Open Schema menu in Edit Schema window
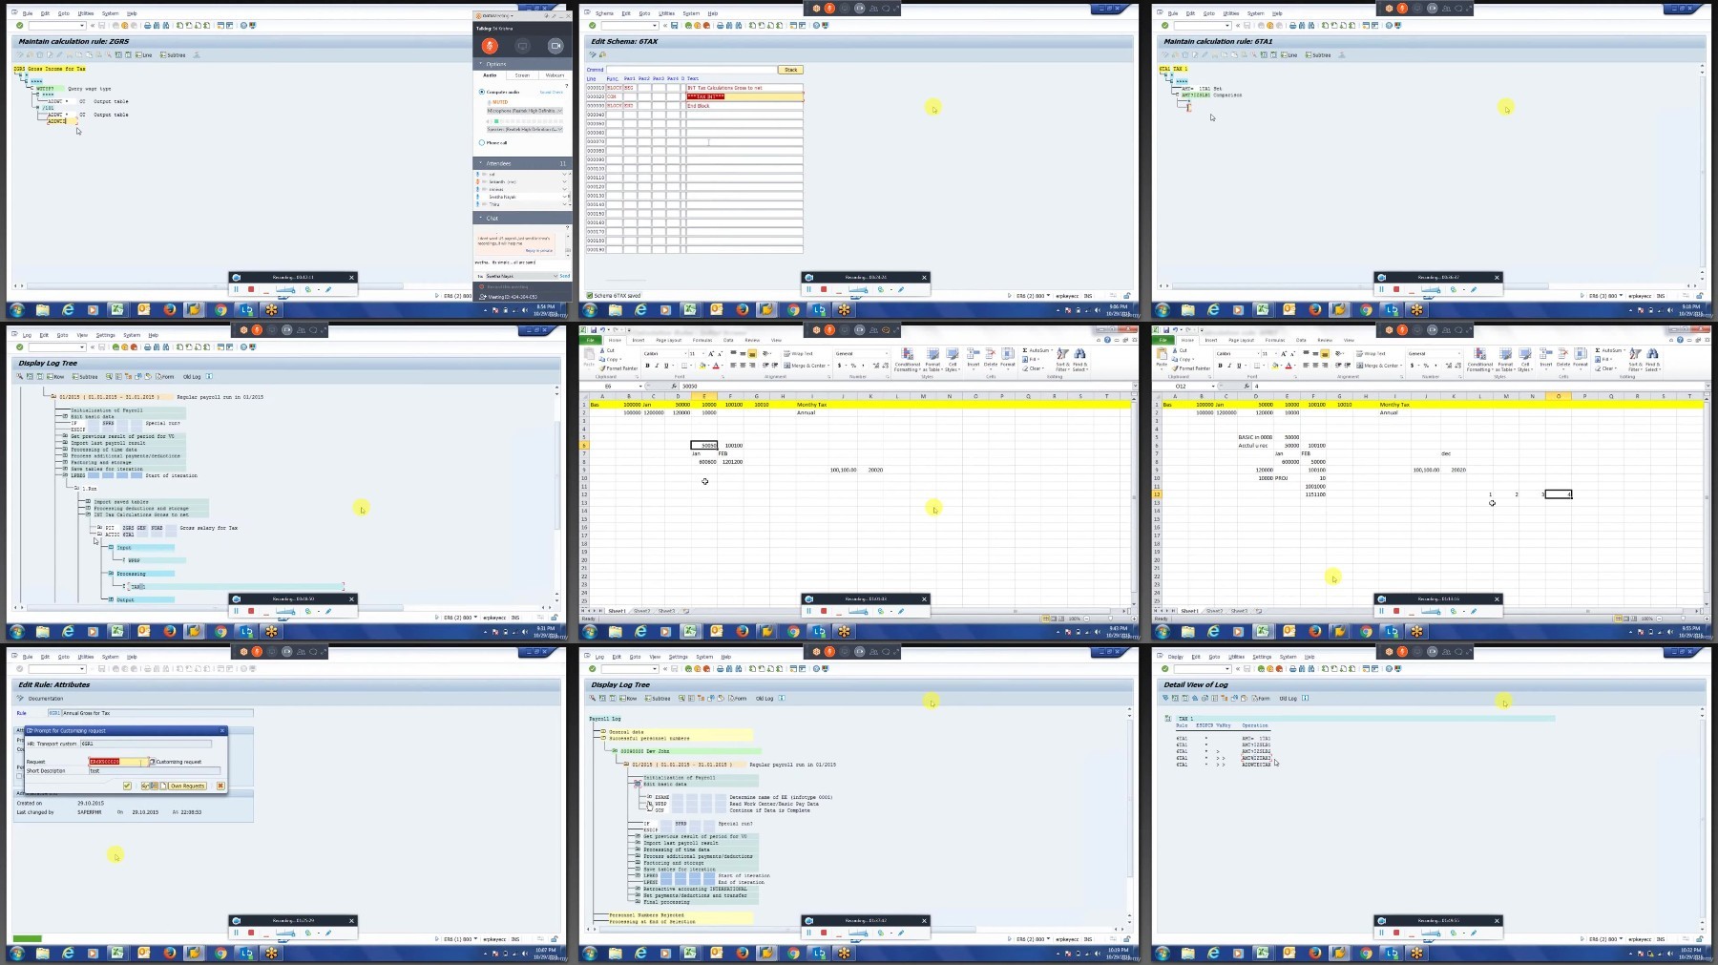This screenshot has height=965, width=1718. tap(604, 13)
